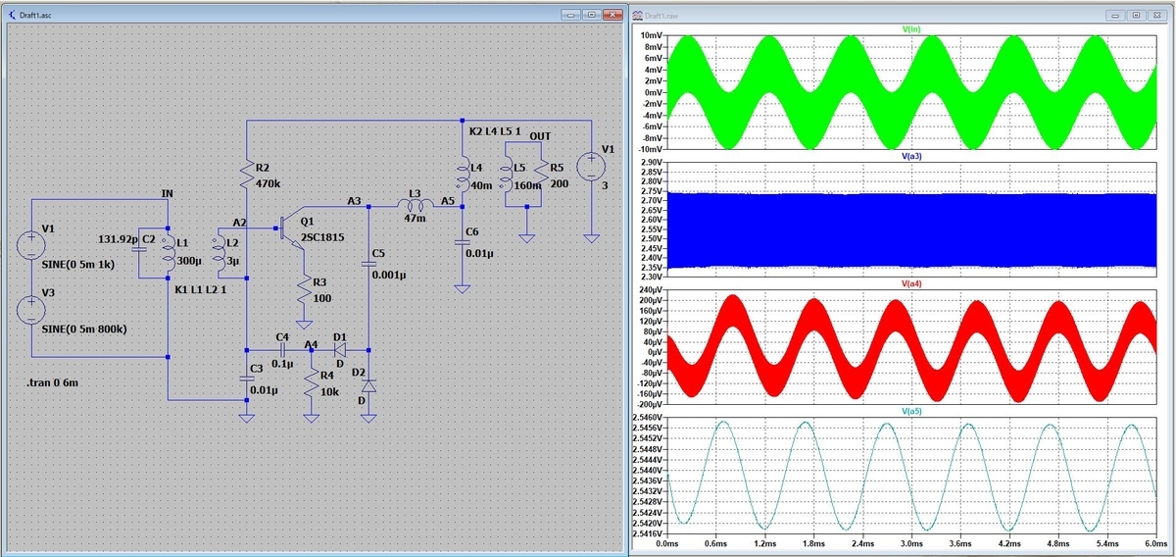The height and width of the screenshot is (557, 1176).
Task: Click the C4 capacitor label
Action: pos(282,337)
